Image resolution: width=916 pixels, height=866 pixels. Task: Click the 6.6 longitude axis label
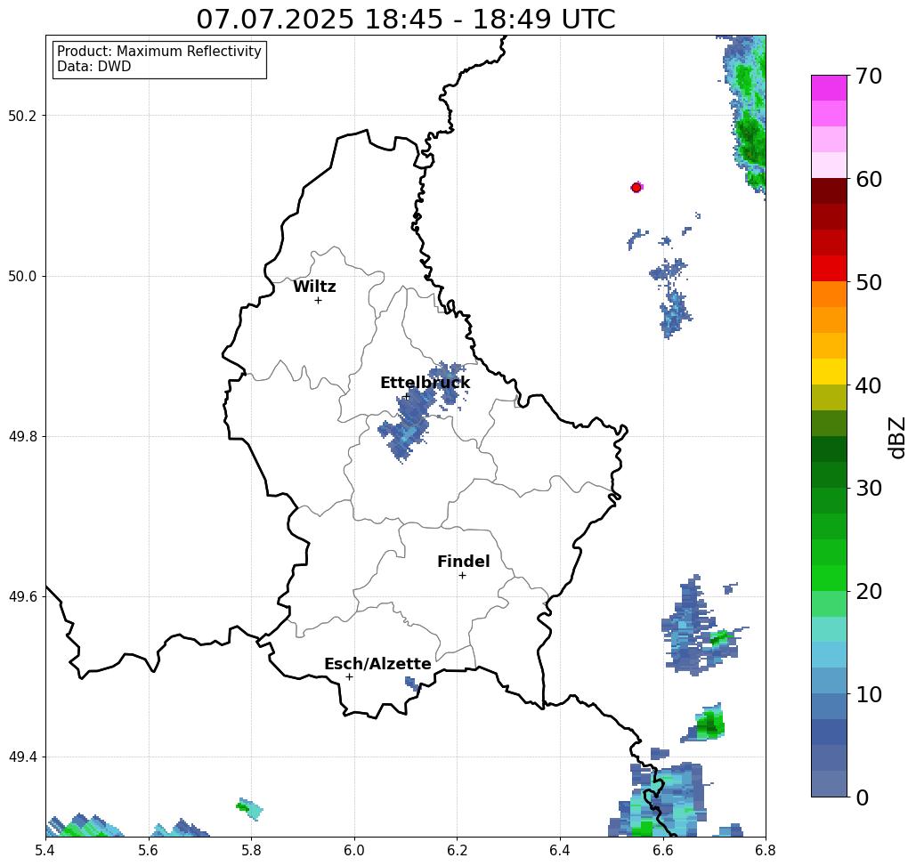pos(663,850)
